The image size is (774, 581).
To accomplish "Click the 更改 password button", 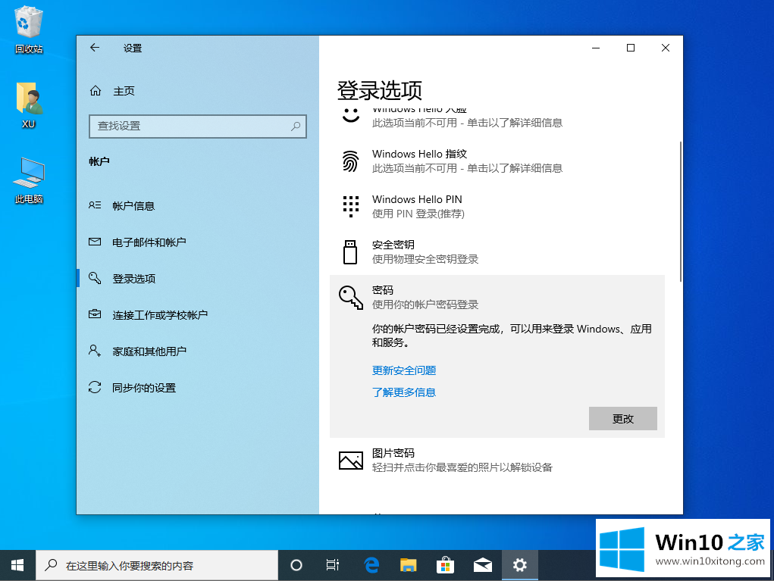I will coord(622,419).
